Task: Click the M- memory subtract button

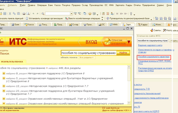Action: (x=126, y=14)
